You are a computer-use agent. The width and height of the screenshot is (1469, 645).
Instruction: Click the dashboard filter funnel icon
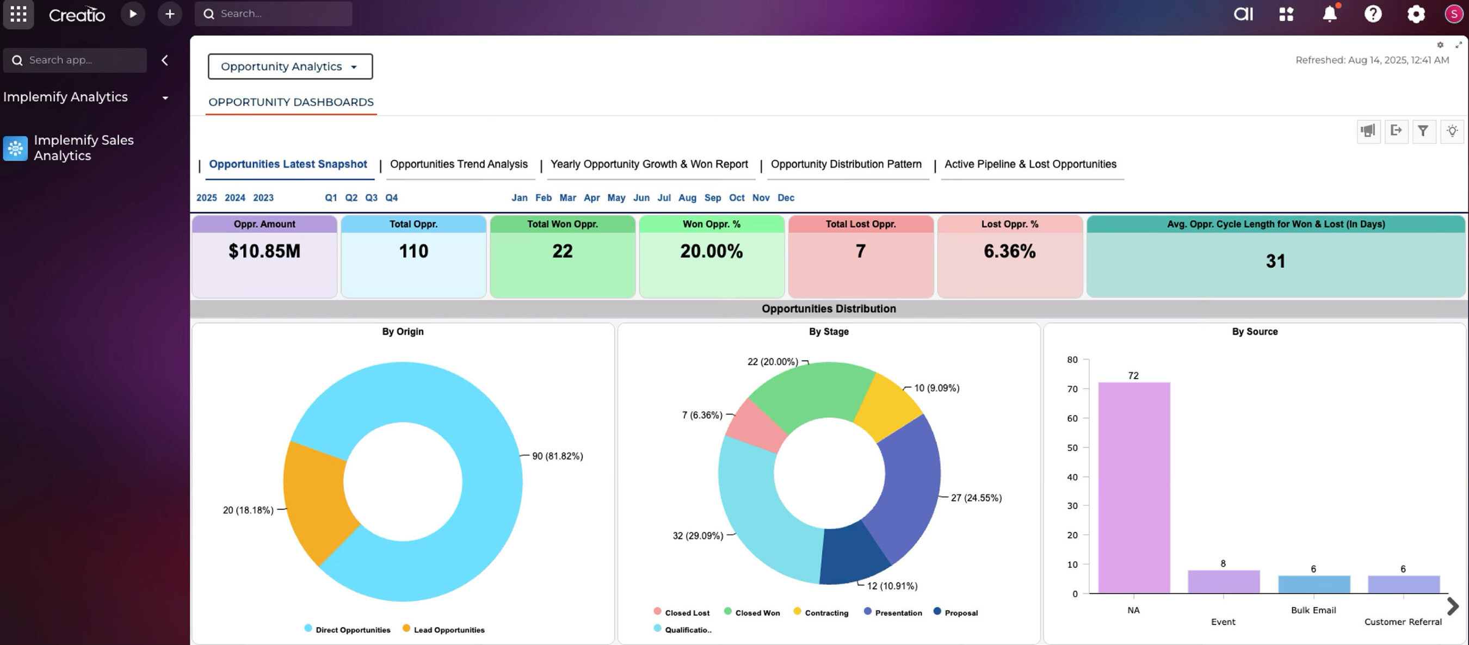[1423, 131]
